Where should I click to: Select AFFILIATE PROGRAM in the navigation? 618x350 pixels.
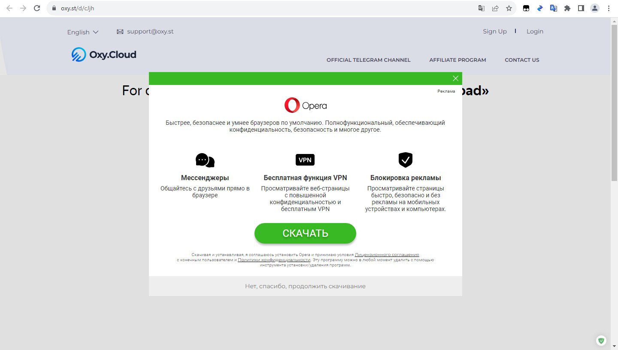coord(457,60)
